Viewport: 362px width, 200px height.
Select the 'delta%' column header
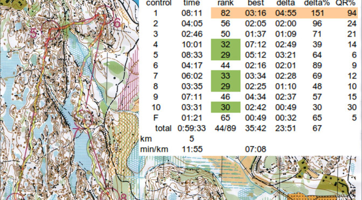coord(317,3)
